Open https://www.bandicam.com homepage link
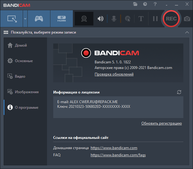The image size is (193, 169). [x=114, y=148]
